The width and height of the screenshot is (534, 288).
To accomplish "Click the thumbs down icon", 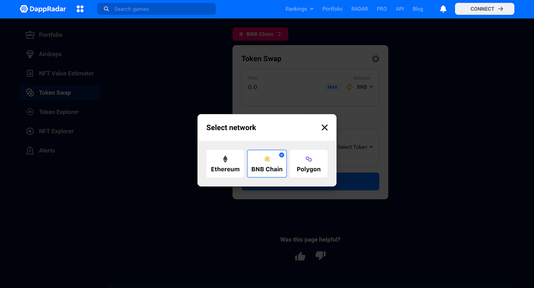I will 320,256.
